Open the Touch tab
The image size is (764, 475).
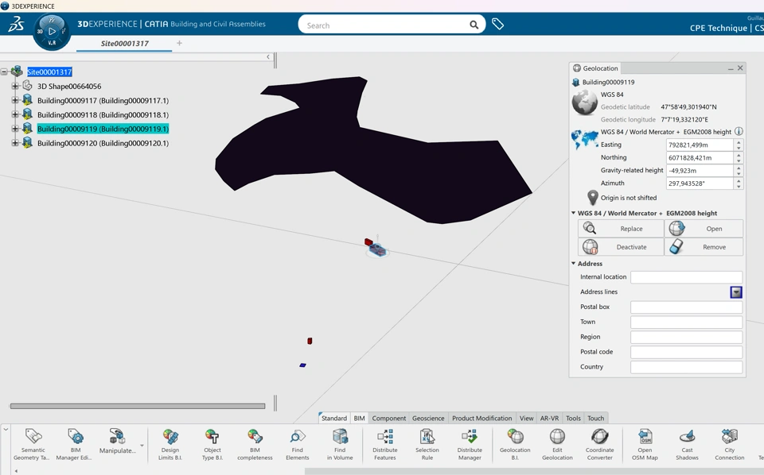coord(595,418)
